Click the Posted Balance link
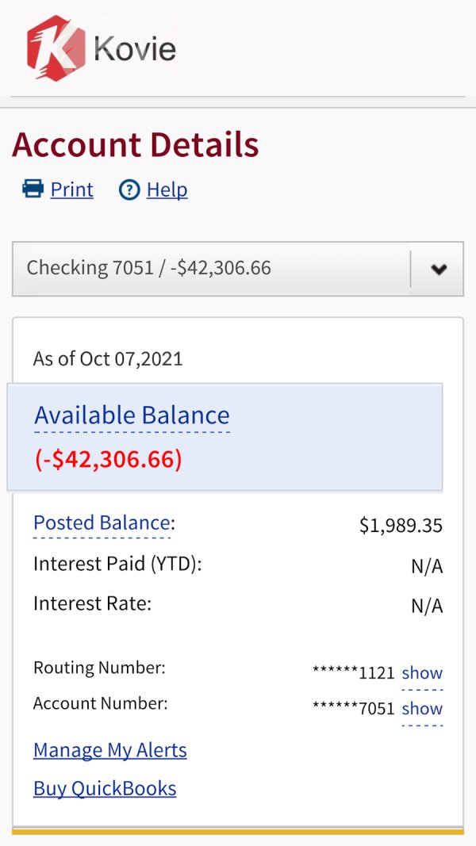 pos(102,523)
